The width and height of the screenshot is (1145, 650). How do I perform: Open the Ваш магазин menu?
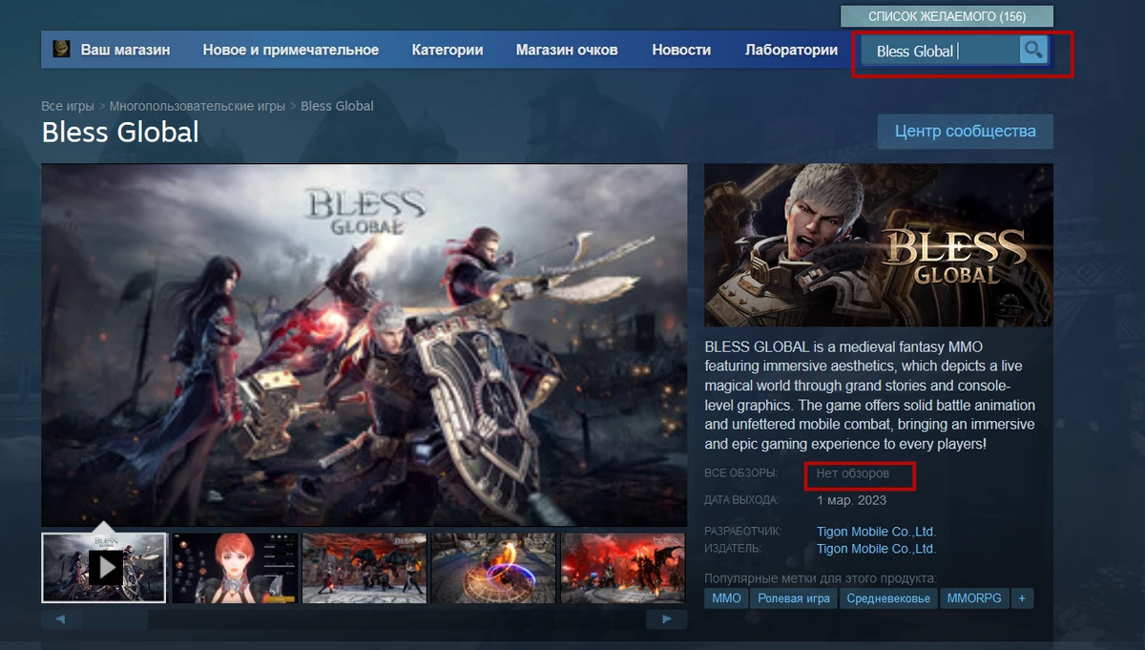pyautogui.click(x=125, y=50)
